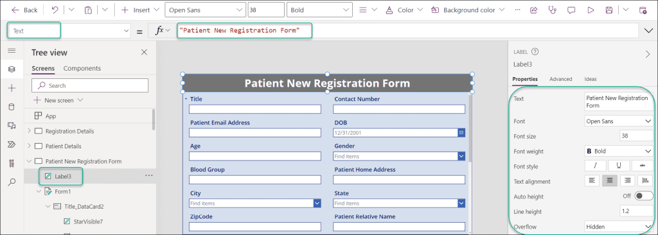Viewport: 658px width, 235px height.
Task: Click the Back arrow button
Action: coord(24,10)
